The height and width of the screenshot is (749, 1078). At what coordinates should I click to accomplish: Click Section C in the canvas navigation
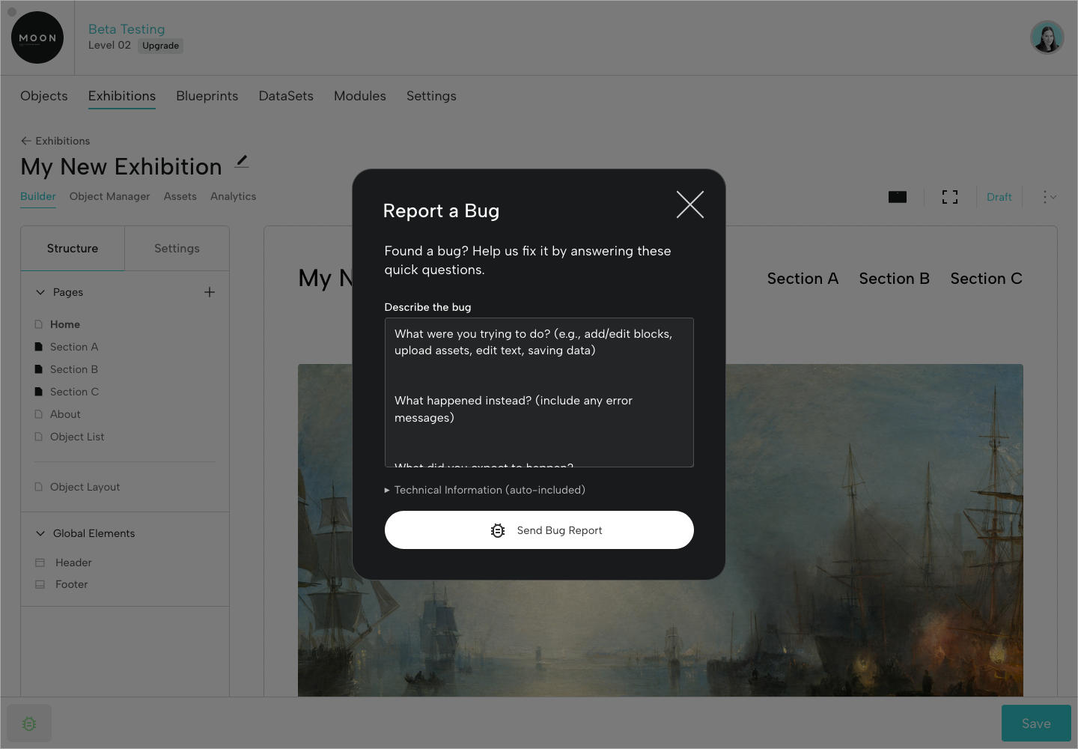987,279
